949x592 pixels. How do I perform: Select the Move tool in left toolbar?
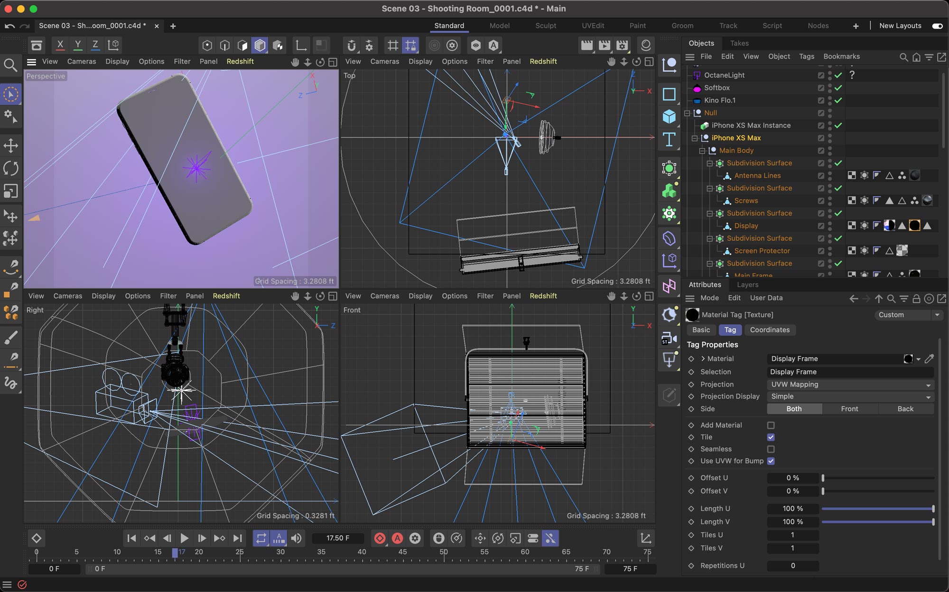pyautogui.click(x=10, y=146)
